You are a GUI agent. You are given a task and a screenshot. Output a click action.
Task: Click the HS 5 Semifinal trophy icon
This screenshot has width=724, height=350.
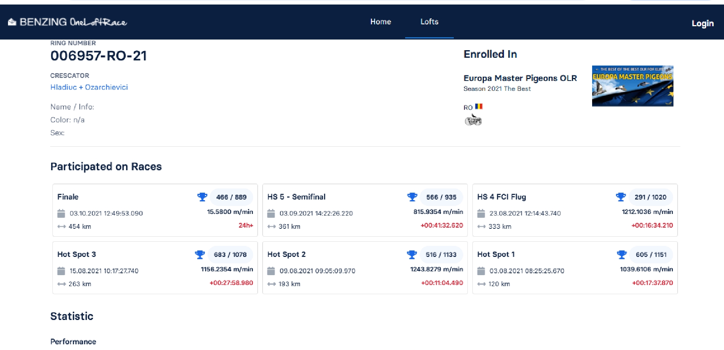(412, 197)
